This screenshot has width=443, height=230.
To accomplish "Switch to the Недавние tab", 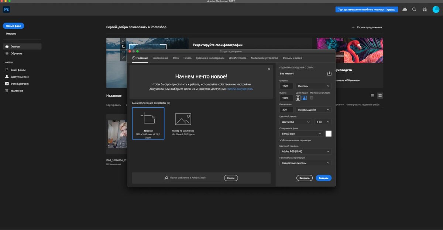I will point(140,58).
